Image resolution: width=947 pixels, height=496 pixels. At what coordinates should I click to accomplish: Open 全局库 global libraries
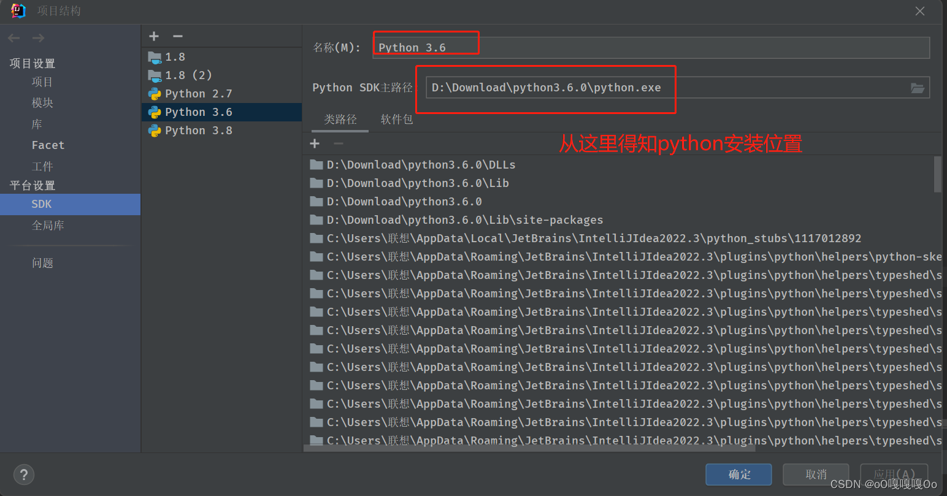point(48,226)
